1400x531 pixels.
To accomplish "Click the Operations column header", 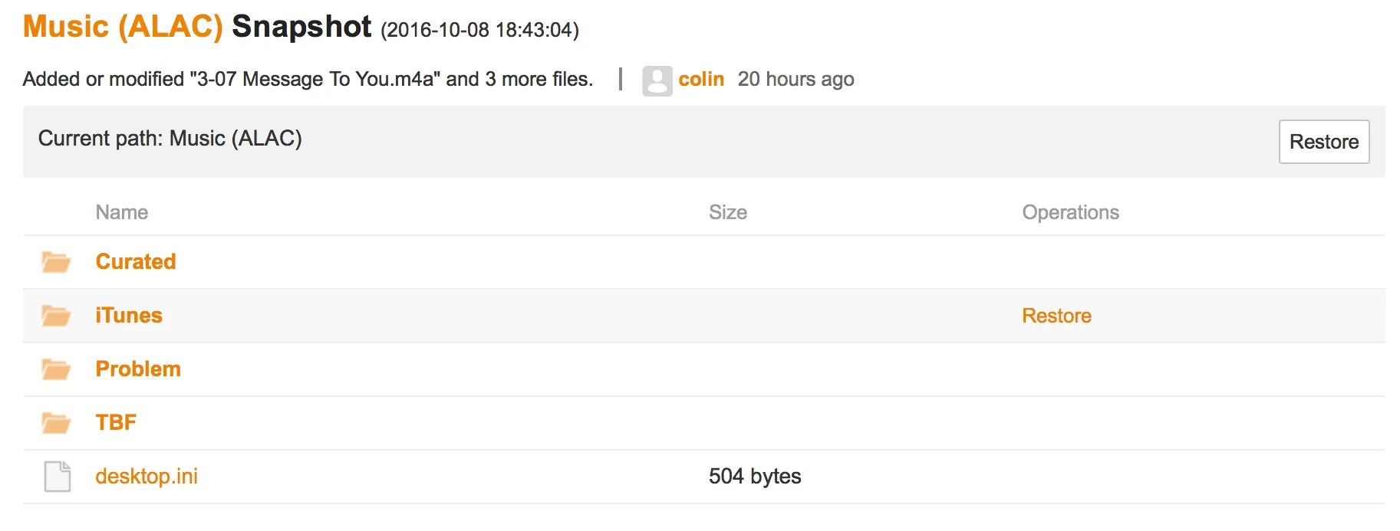I will (1070, 212).
